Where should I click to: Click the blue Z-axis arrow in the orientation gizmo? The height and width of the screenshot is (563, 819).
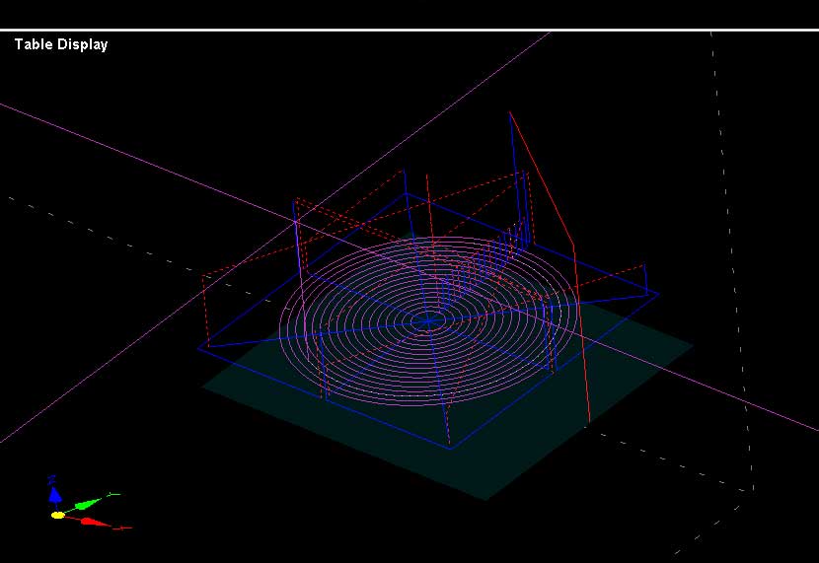click(x=55, y=494)
